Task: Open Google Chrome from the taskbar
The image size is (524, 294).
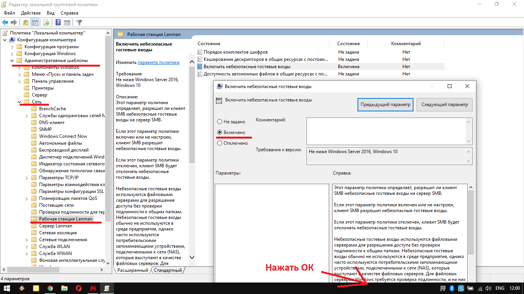Action: pyautogui.click(x=50, y=288)
